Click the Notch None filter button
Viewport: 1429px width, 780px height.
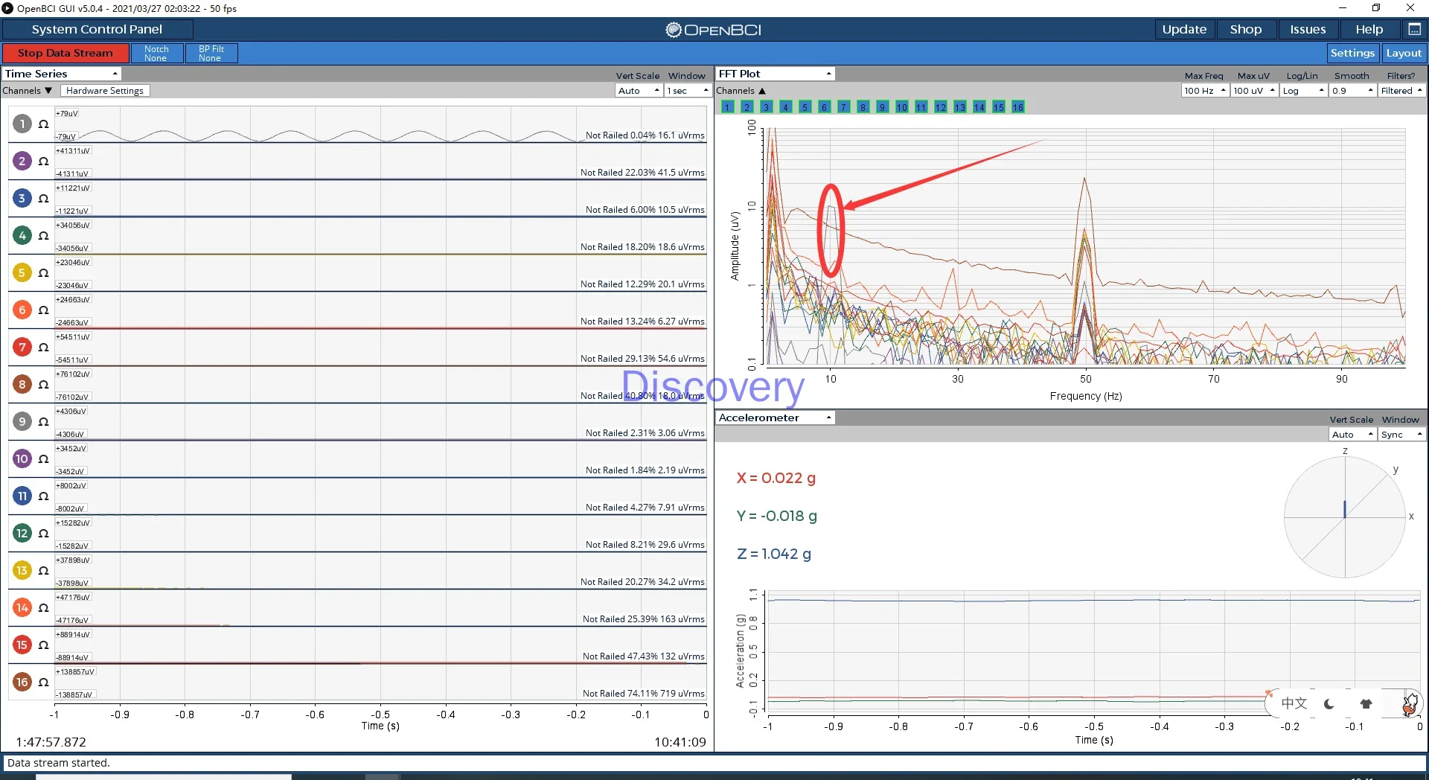pos(156,53)
